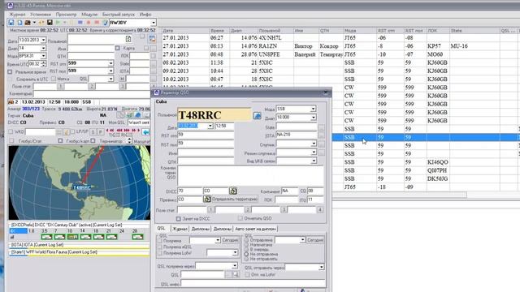This screenshot has width=520, height=292.
Task: Open the 'Установки' menu
Action: pyautogui.click(x=41, y=15)
